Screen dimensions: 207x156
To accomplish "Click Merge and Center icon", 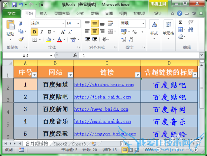I will [110, 31].
